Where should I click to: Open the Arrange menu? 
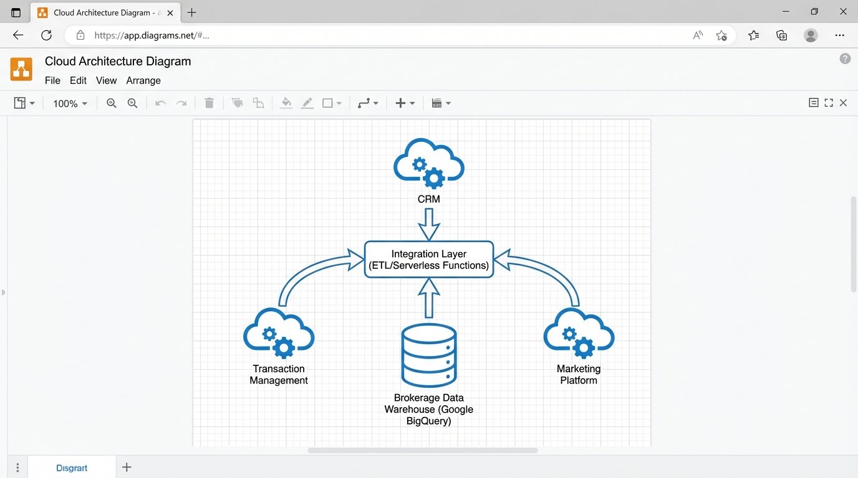point(143,80)
